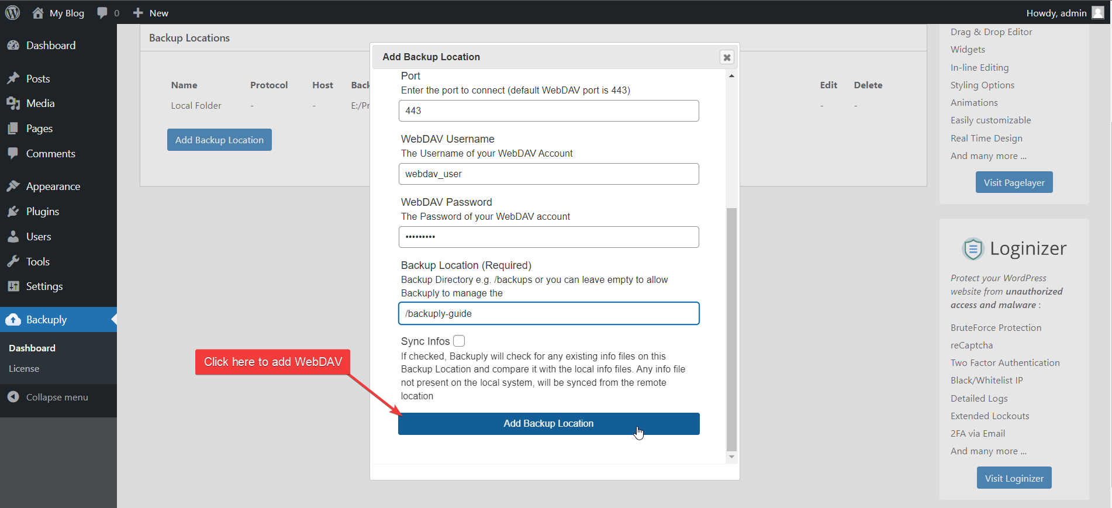
Task: Click the Pages icon in sidebar
Action: tap(13, 129)
